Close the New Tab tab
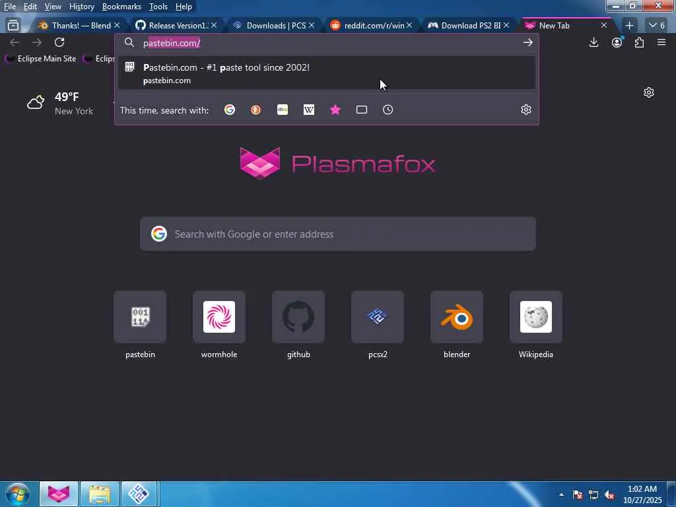This screenshot has width=676, height=507. point(604,26)
